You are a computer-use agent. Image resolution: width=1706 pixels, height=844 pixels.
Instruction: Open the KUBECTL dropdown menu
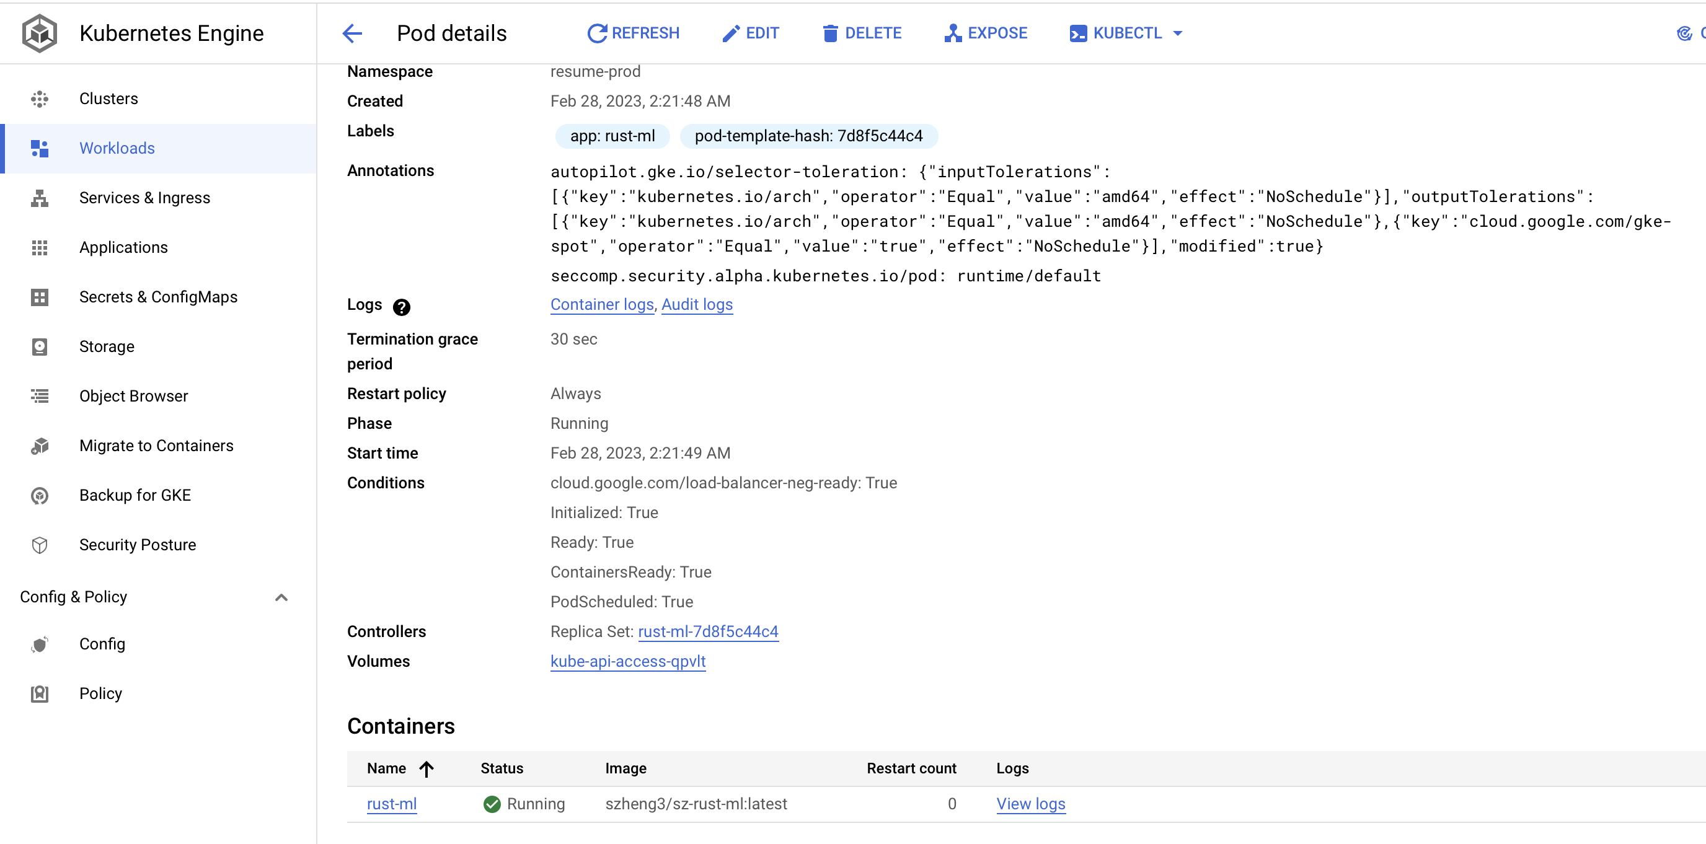(x=1126, y=33)
